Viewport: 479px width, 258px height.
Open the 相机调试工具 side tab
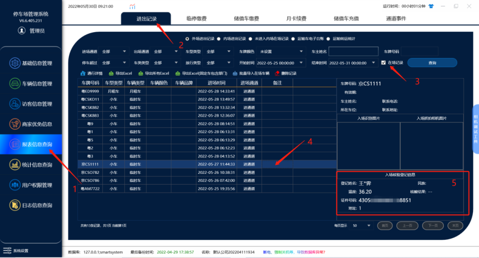pyautogui.click(x=476, y=129)
